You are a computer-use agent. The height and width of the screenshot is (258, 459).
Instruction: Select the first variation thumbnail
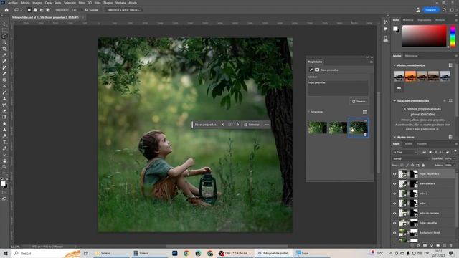click(x=317, y=128)
